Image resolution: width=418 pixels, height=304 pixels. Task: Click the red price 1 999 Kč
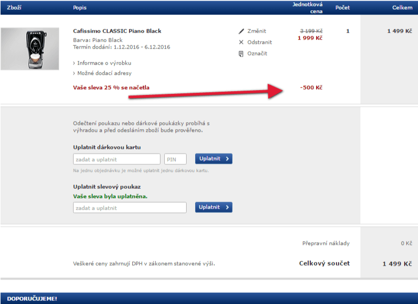tap(310, 38)
